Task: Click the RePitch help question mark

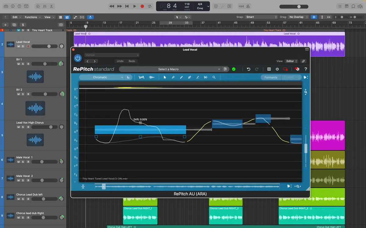Action: (306, 69)
